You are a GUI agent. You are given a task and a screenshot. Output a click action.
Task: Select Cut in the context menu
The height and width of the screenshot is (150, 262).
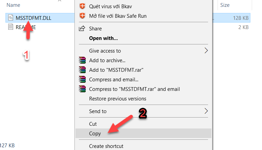pyautogui.click(x=93, y=124)
